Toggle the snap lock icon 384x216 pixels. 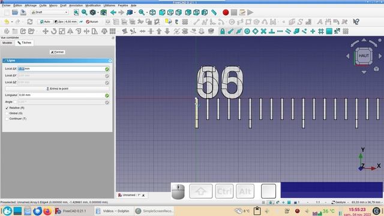(x=223, y=31)
